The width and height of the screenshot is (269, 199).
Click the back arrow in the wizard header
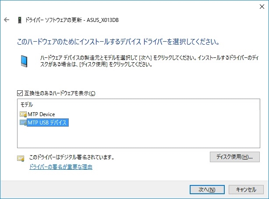pyautogui.click(x=7, y=20)
